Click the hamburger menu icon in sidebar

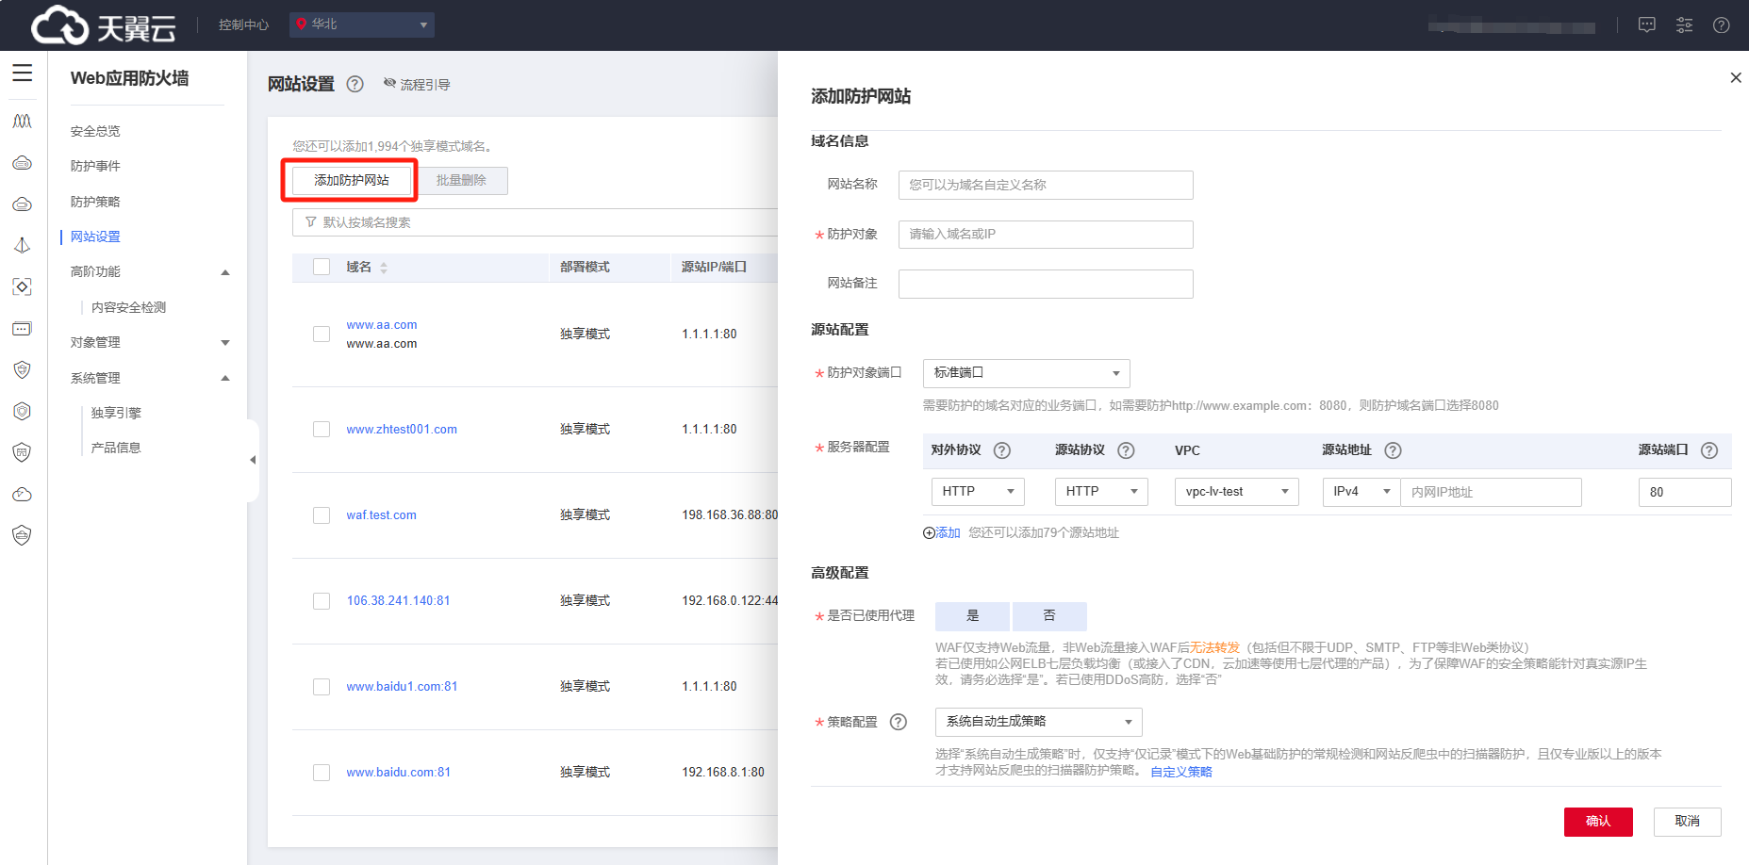22,73
